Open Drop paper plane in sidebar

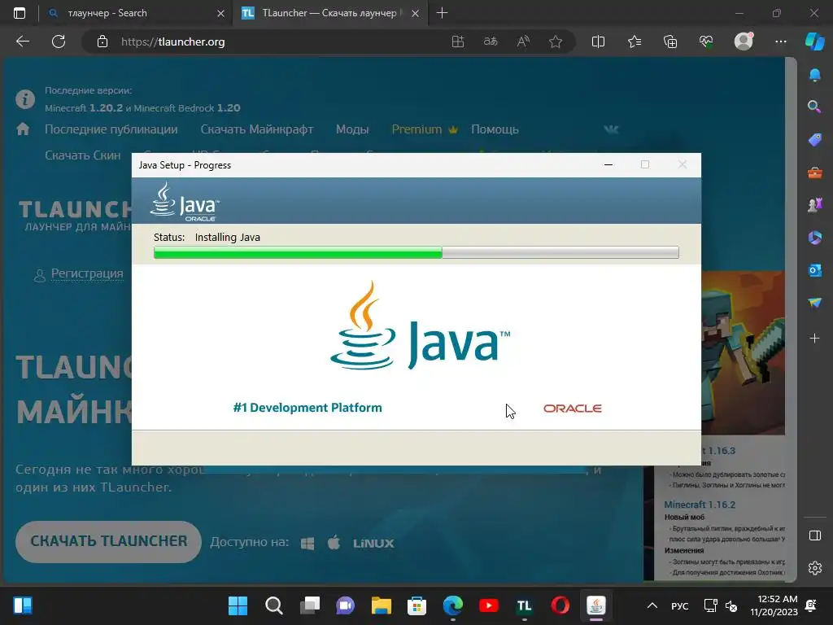pos(815,303)
